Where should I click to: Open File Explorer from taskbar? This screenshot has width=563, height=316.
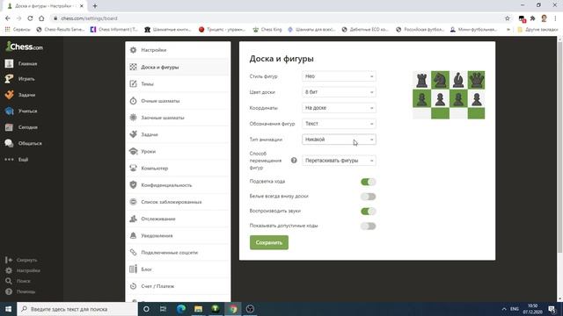tap(198, 309)
